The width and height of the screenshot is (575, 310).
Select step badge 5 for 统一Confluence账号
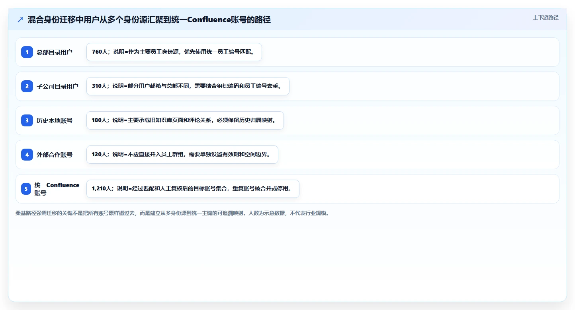26,189
